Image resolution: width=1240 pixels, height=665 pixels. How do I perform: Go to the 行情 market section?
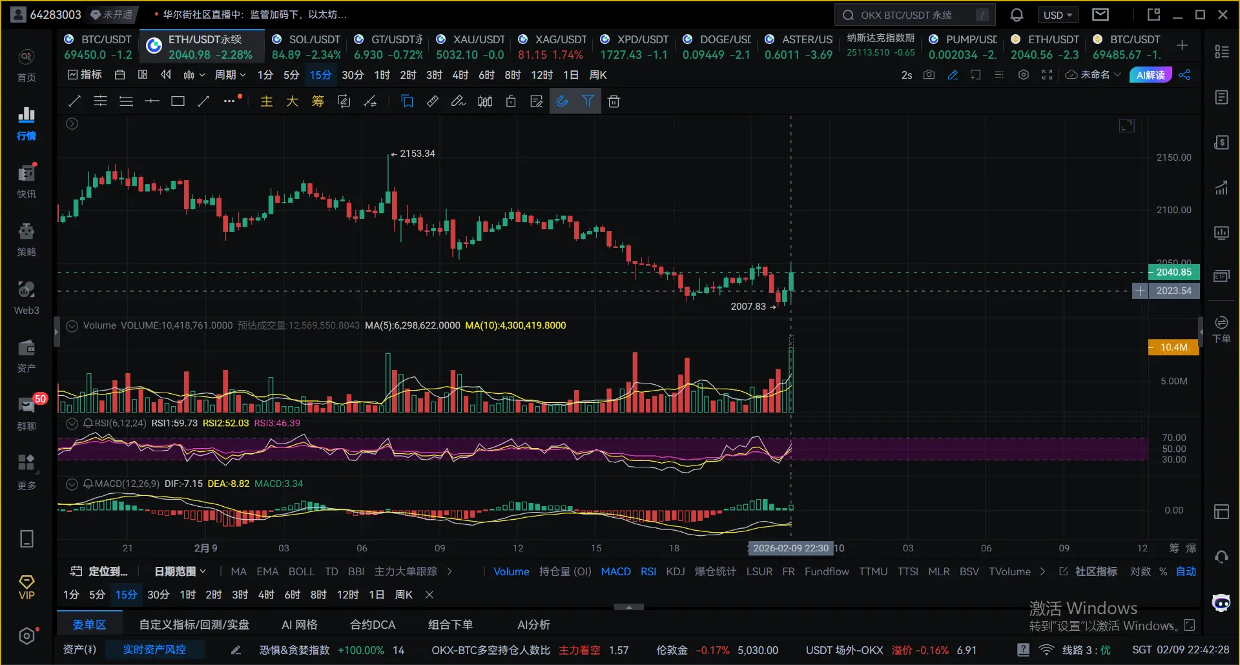pos(26,124)
